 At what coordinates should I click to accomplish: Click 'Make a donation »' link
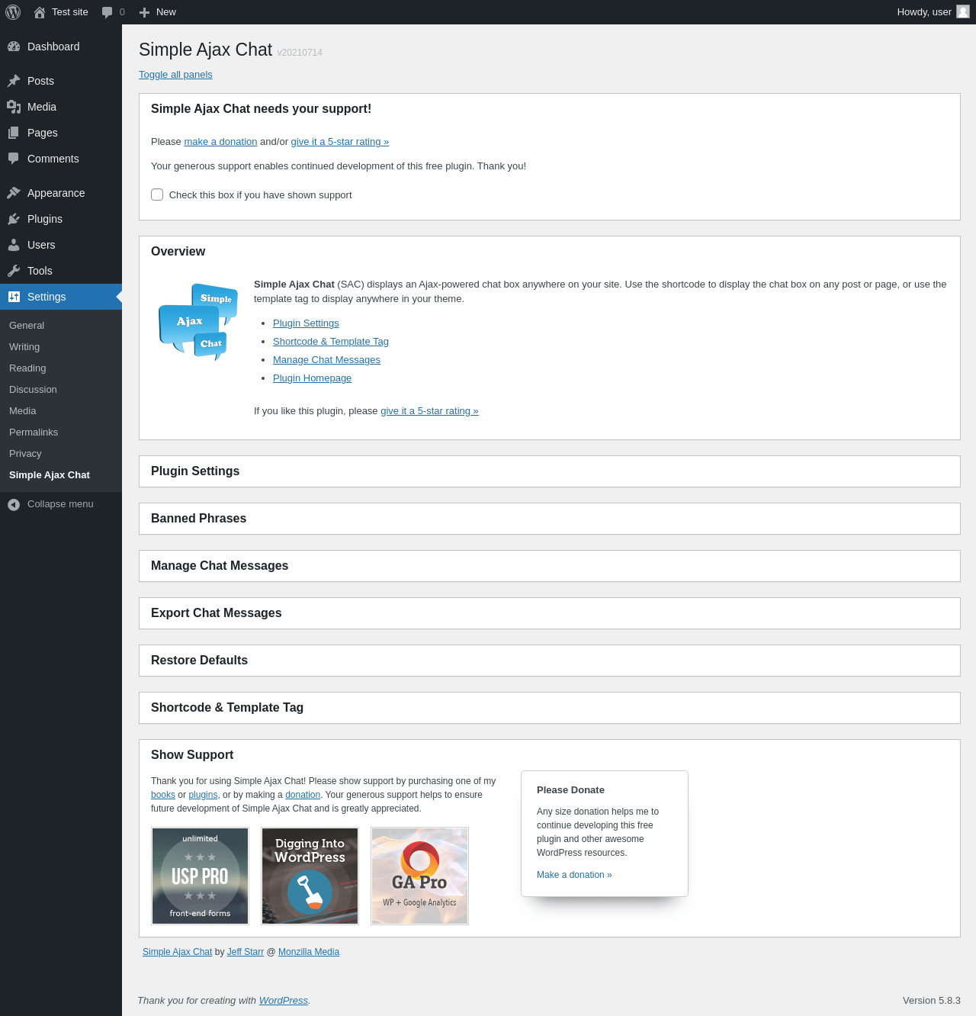point(574,875)
